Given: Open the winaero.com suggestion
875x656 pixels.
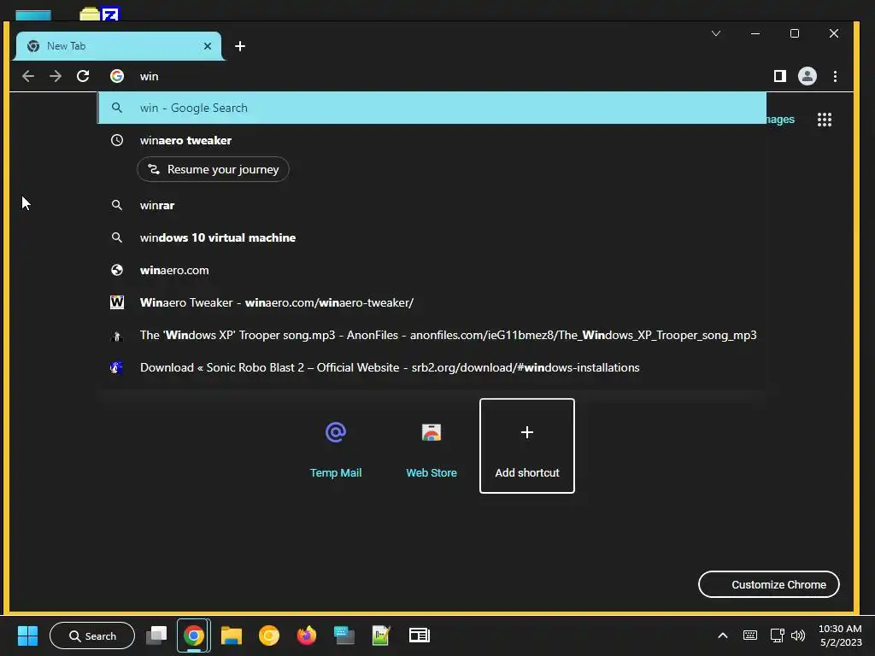Looking at the screenshot, I should 432,270.
